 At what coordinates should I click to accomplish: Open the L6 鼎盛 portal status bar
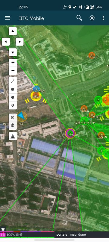[x=27, y=235]
